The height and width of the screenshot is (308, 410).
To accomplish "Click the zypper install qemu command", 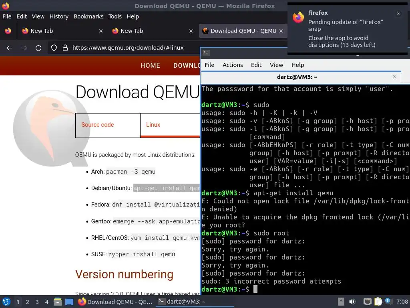I will pos(141,254).
